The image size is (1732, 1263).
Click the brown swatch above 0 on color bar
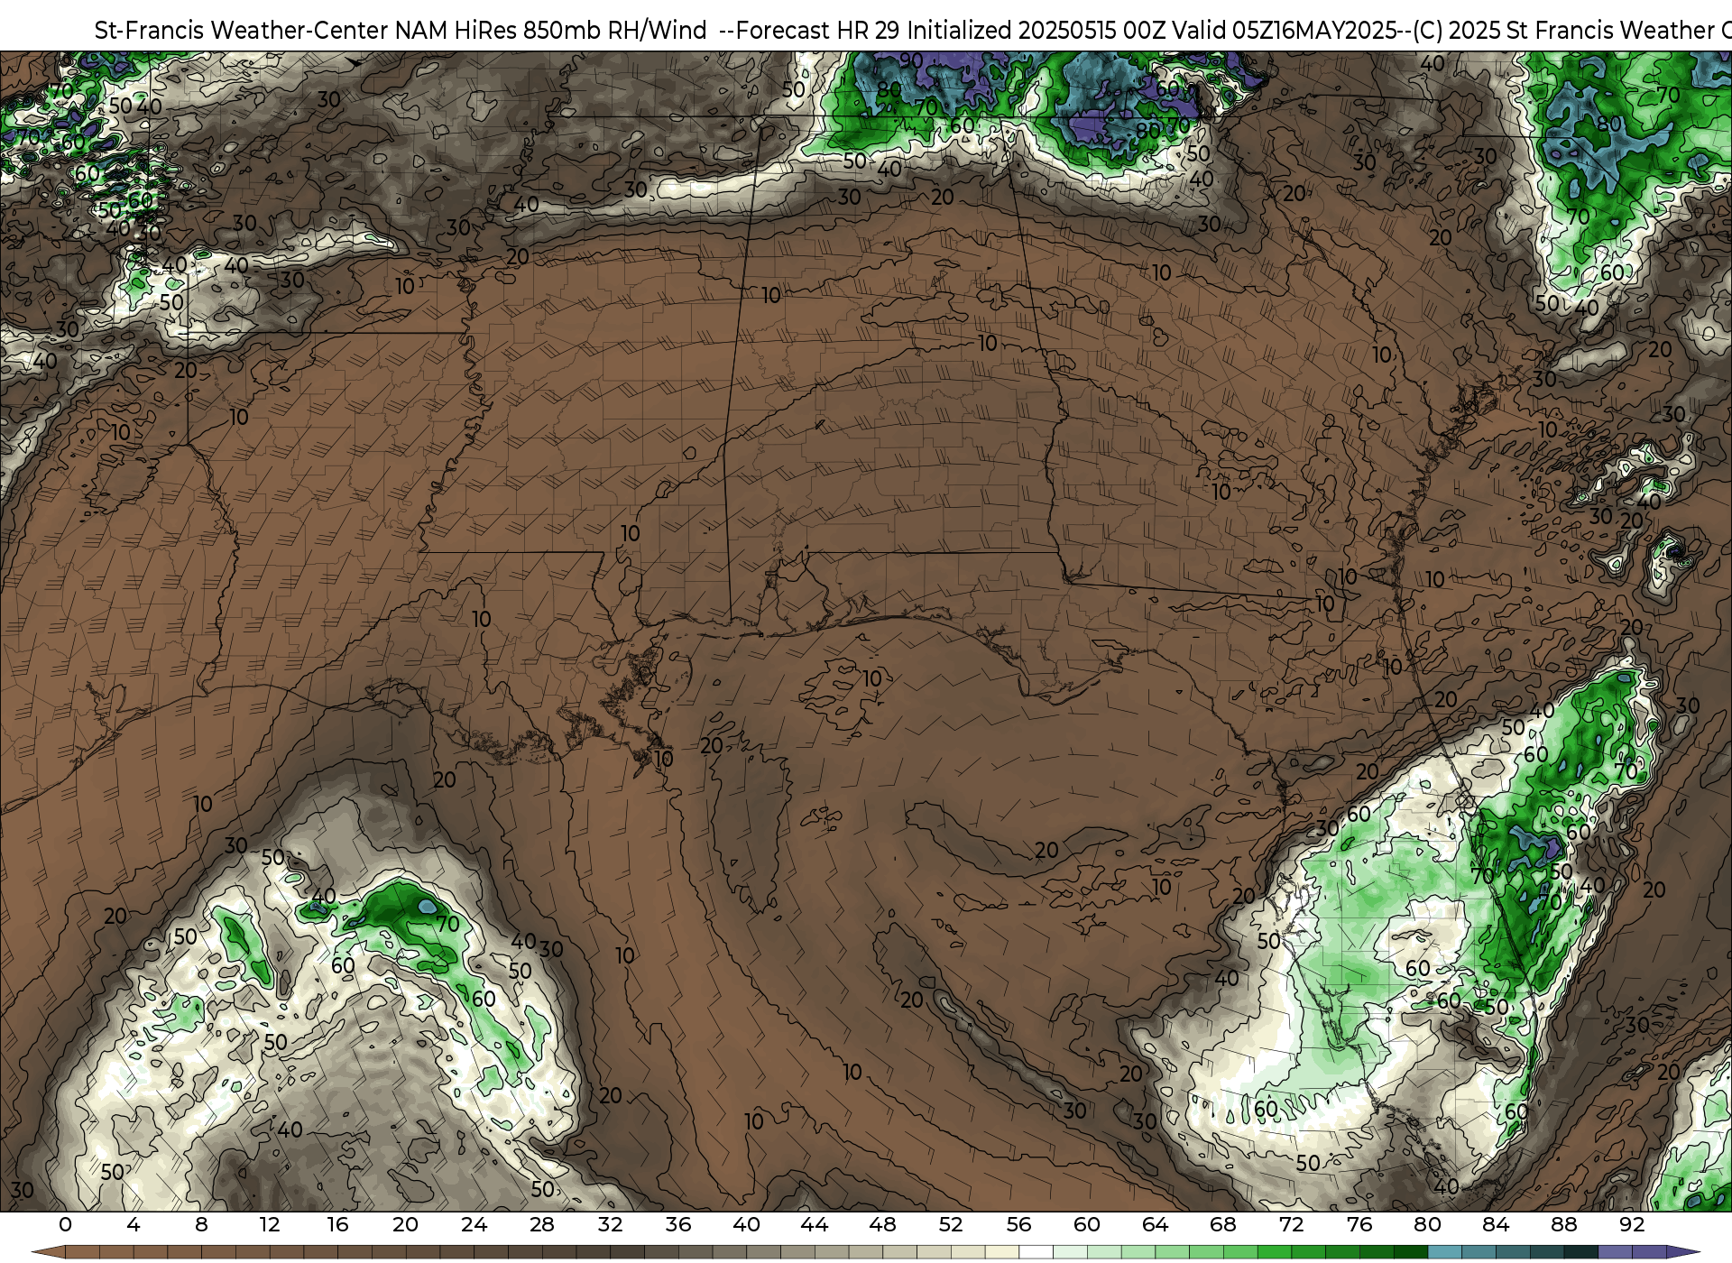pos(82,1252)
